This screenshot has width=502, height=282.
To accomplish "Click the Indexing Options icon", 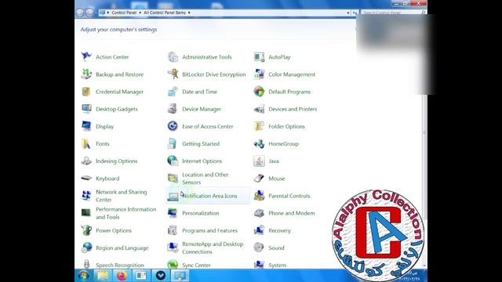I will tap(86, 161).
